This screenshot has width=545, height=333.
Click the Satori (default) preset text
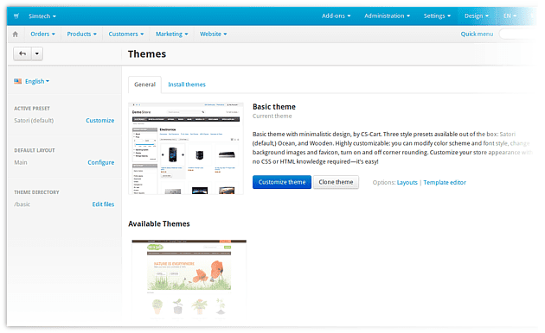point(34,120)
